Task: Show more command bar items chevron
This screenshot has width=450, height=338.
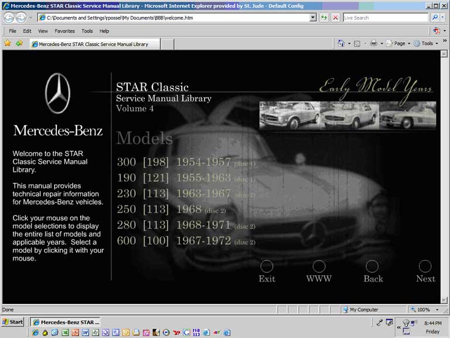Action: pyautogui.click(x=445, y=41)
